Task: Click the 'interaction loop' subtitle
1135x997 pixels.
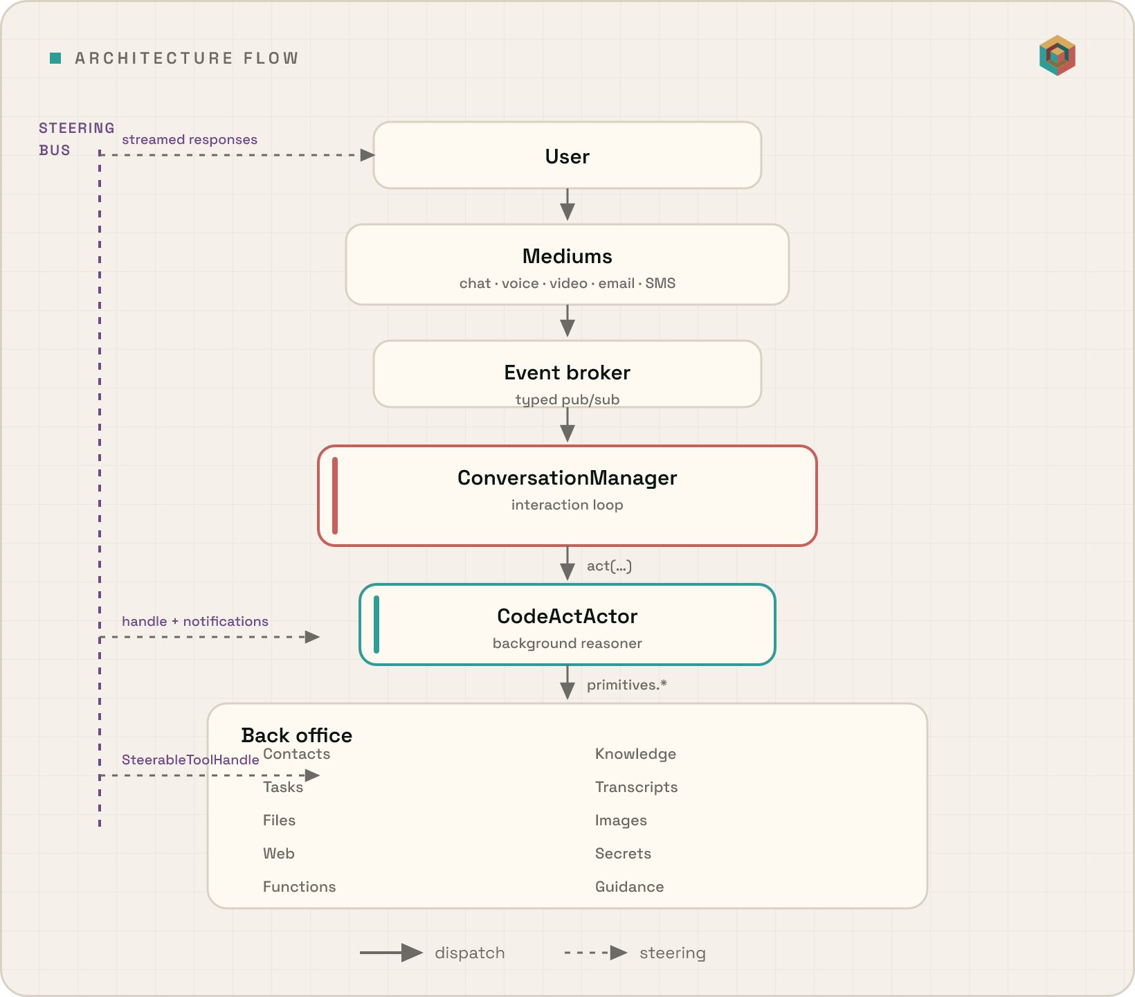Action: point(567,505)
